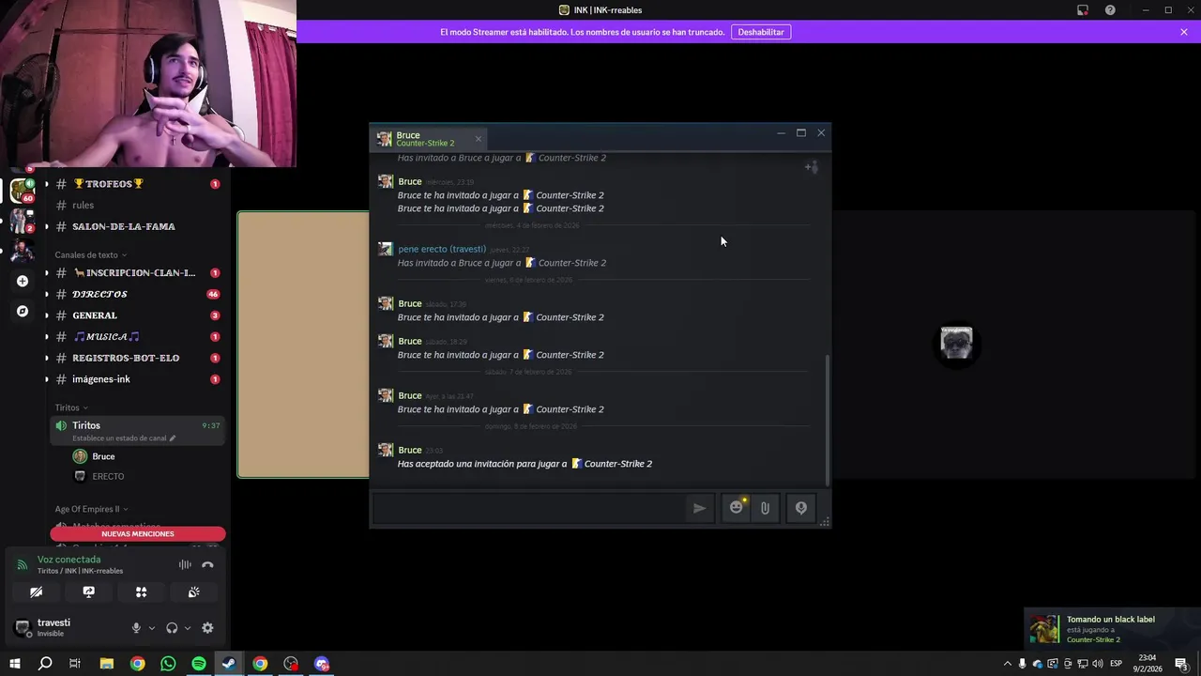Click Steam notification Tomando un black label
The height and width of the screenshot is (676, 1201).
click(1112, 629)
